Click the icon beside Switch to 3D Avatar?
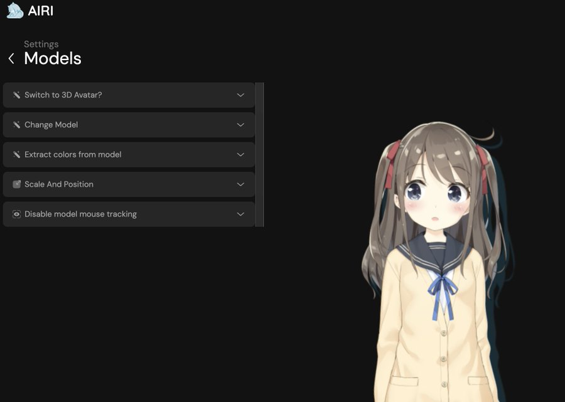Image resolution: width=565 pixels, height=402 pixels. coord(16,95)
